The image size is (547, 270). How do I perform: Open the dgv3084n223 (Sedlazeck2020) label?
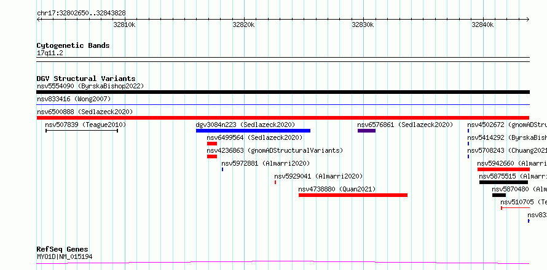[245, 125]
